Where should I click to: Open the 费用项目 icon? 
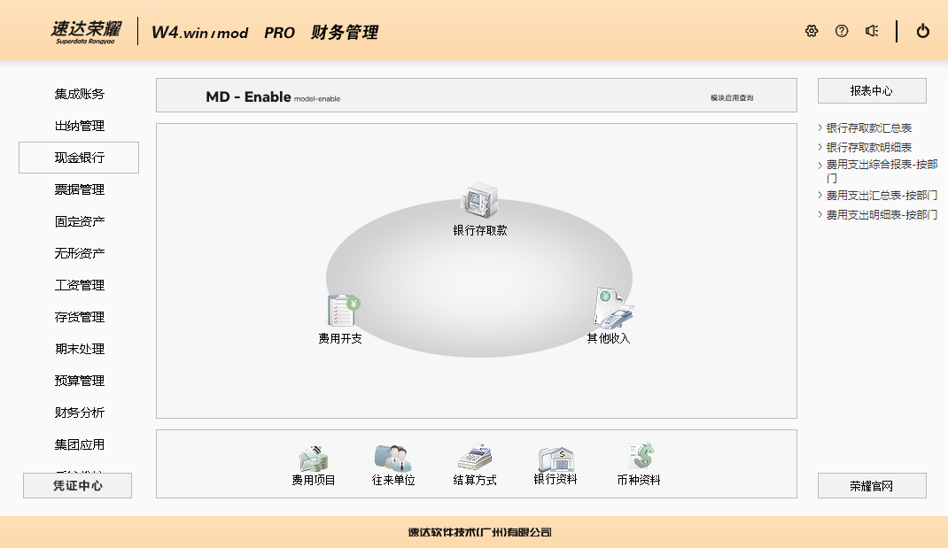coord(314,459)
